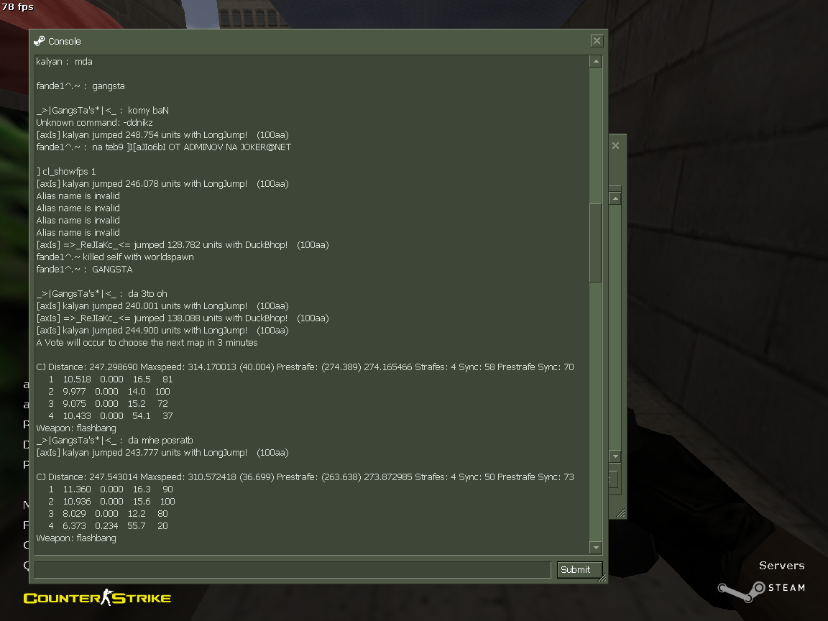Click the Console scrollbar thumb
This screenshot has width=828, height=621.
coord(596,243)
